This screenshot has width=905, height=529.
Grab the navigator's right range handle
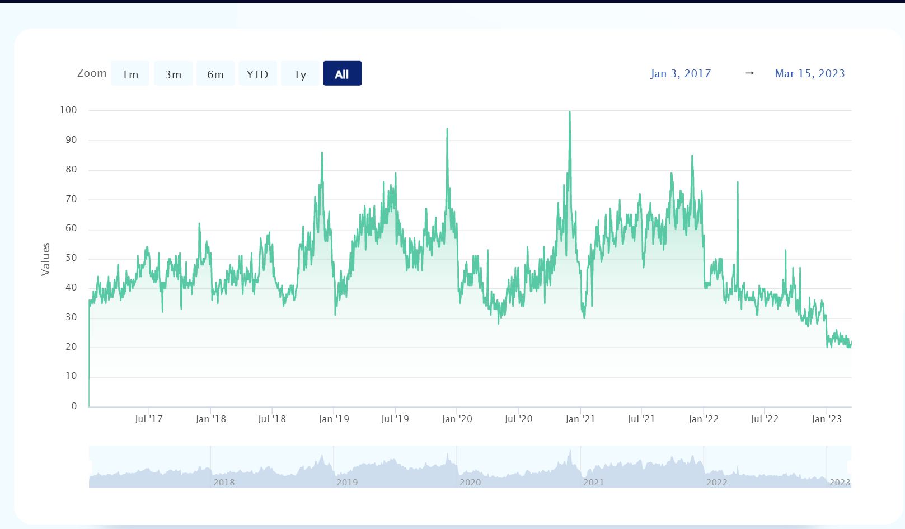tap(851, 467)
